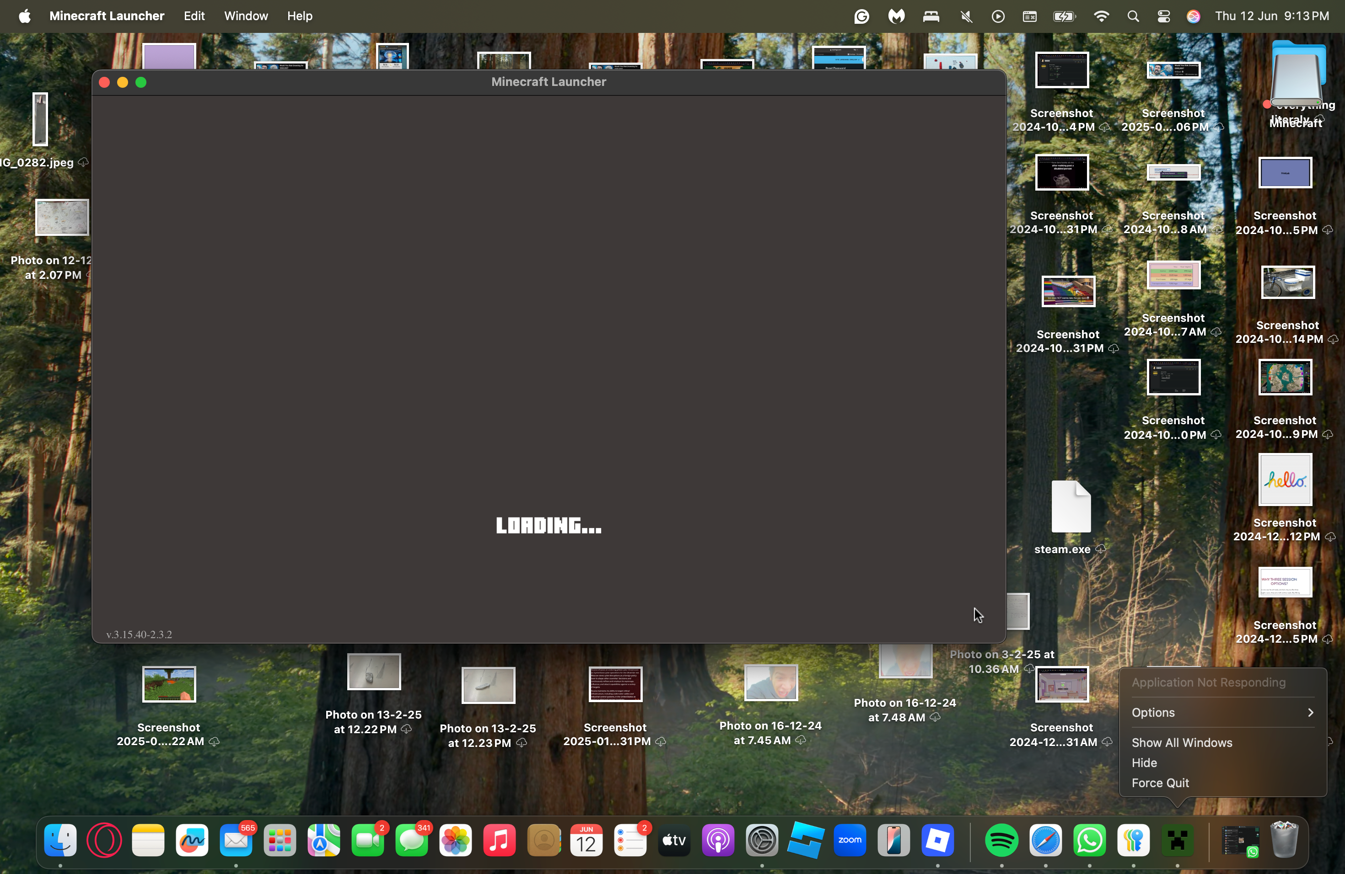Open WhatsApp from the dock

1089,840
